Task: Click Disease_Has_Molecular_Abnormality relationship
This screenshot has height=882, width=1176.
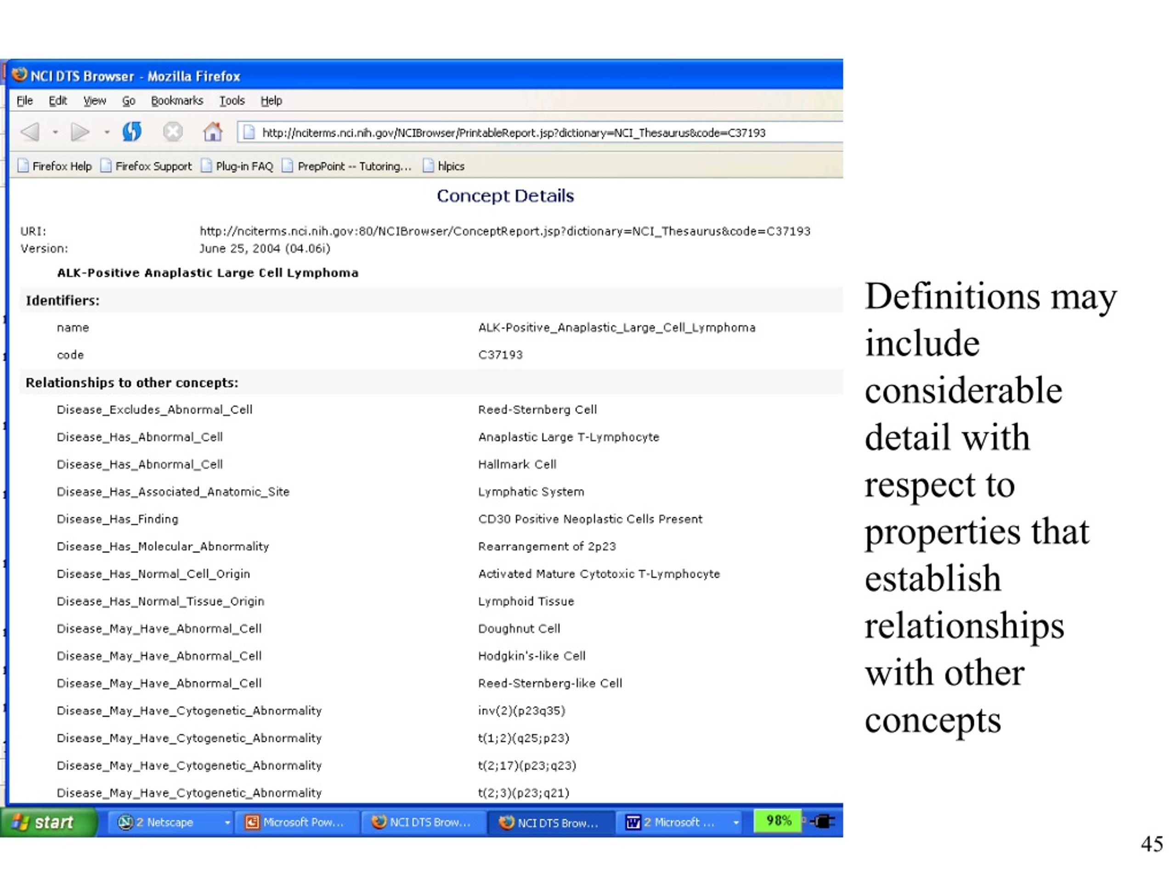Action: 163,547
